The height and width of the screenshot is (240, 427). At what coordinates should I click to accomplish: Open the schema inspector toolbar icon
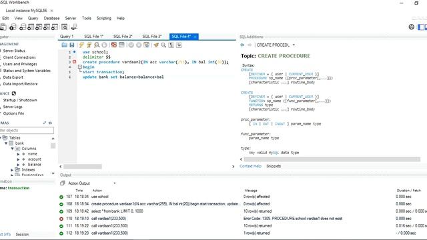13,27
